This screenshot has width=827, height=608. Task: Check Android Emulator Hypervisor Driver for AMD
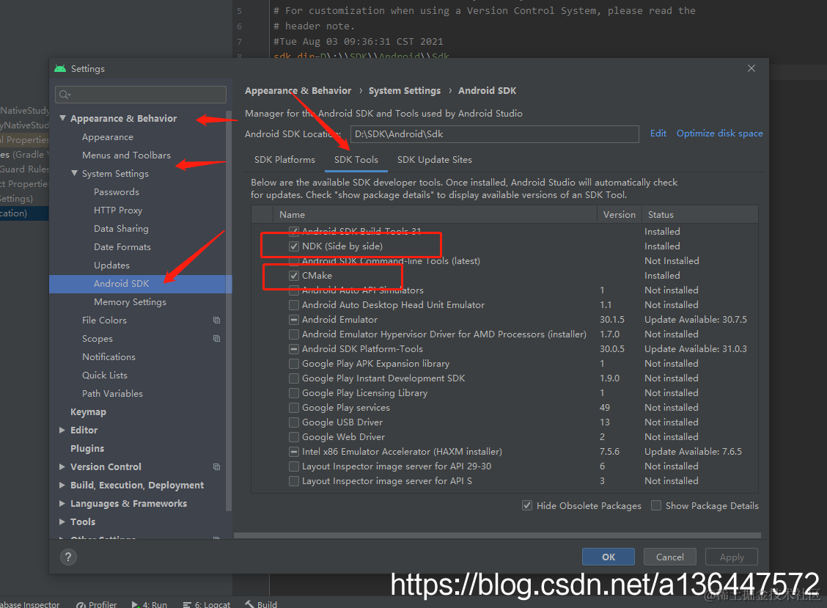point(294,334)
